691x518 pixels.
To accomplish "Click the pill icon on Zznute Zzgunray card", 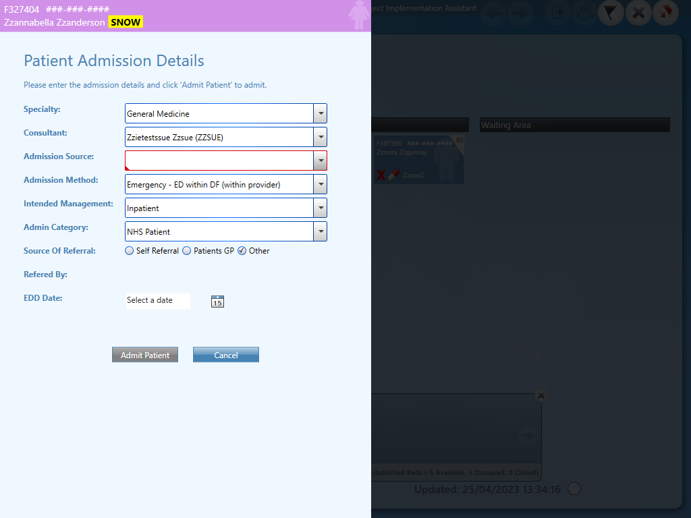I will click(393, 175).
